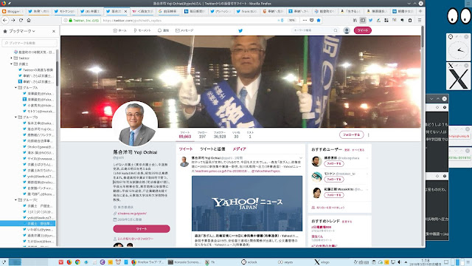Screen dimensions: 472x266
Task: Expand the Twitter bookmark folder
Action: coord(12,58)
